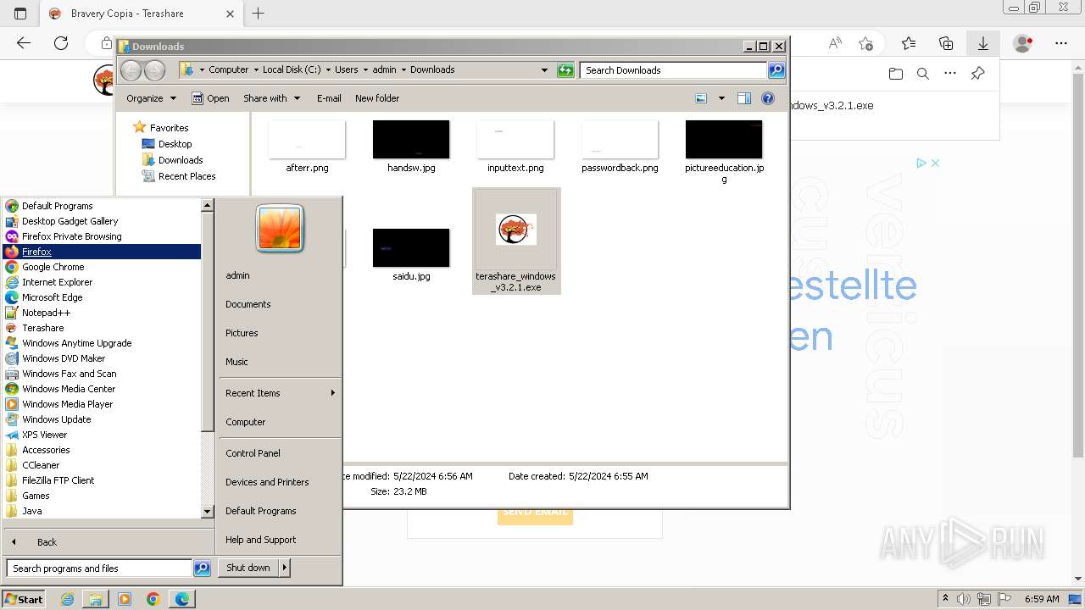Open the change view dropdown arrow
The image size is (1085, 610).
point(721,98)
